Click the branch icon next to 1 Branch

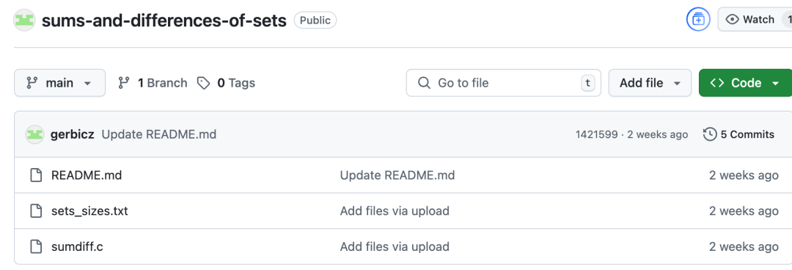(x=124, y=83)
